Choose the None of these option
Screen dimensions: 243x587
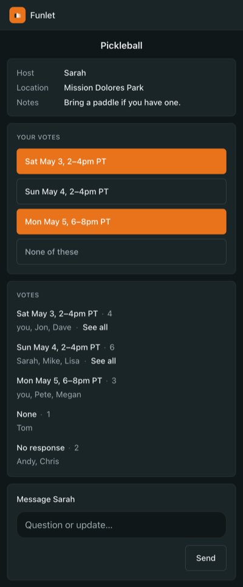(x=122, y=251)
